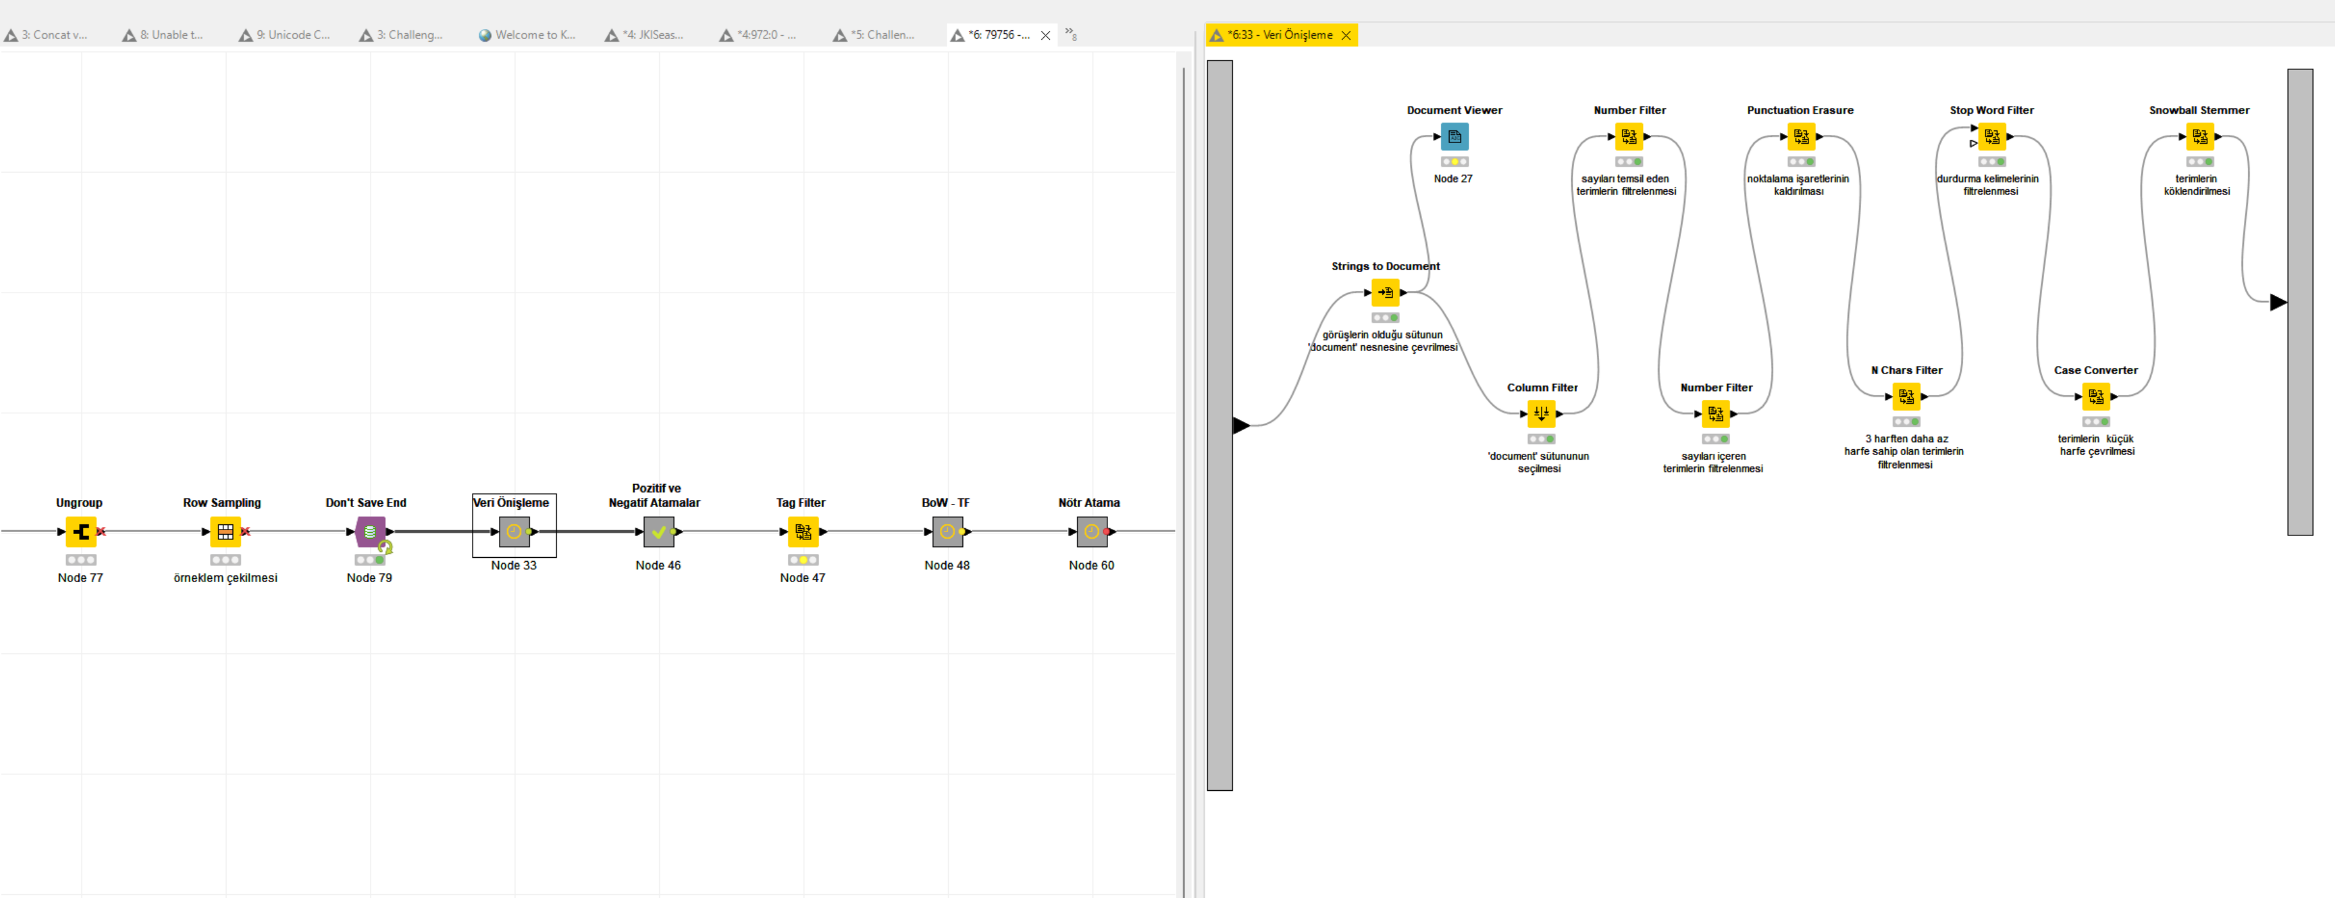This screenshot has width=2335, height=898.
Task: Click the 'Node 33' label
Action: coord(514,566)
